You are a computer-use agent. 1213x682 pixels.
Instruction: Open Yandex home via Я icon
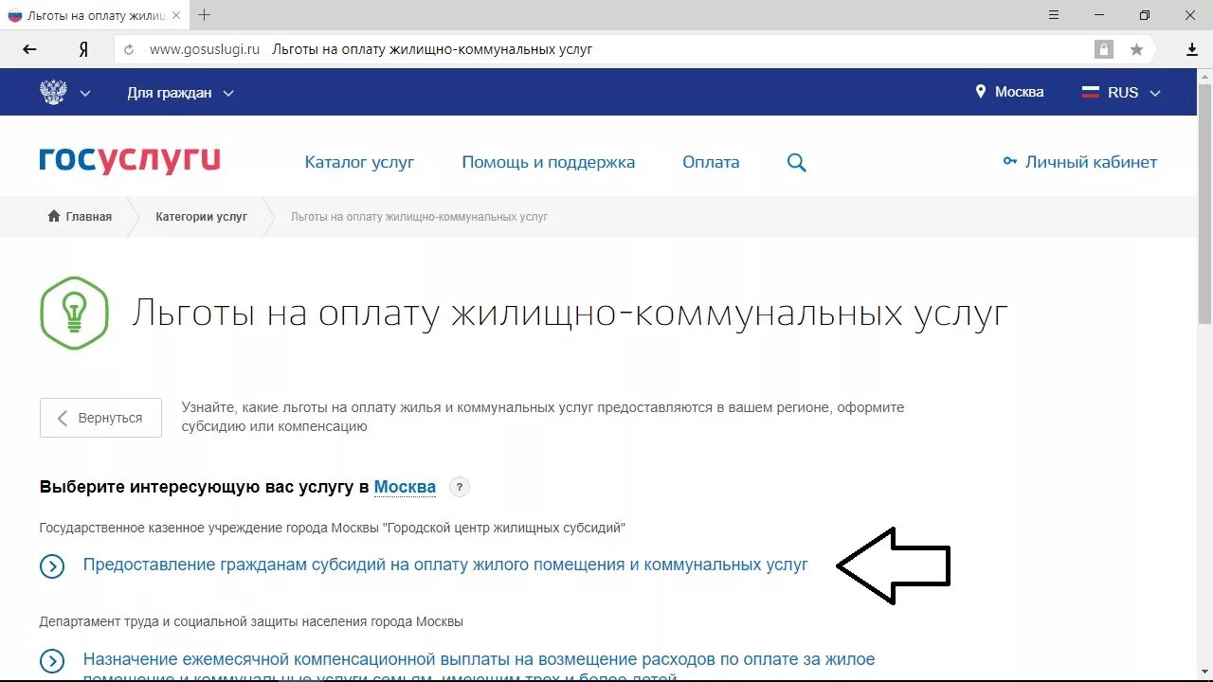(x=83, y=49)
